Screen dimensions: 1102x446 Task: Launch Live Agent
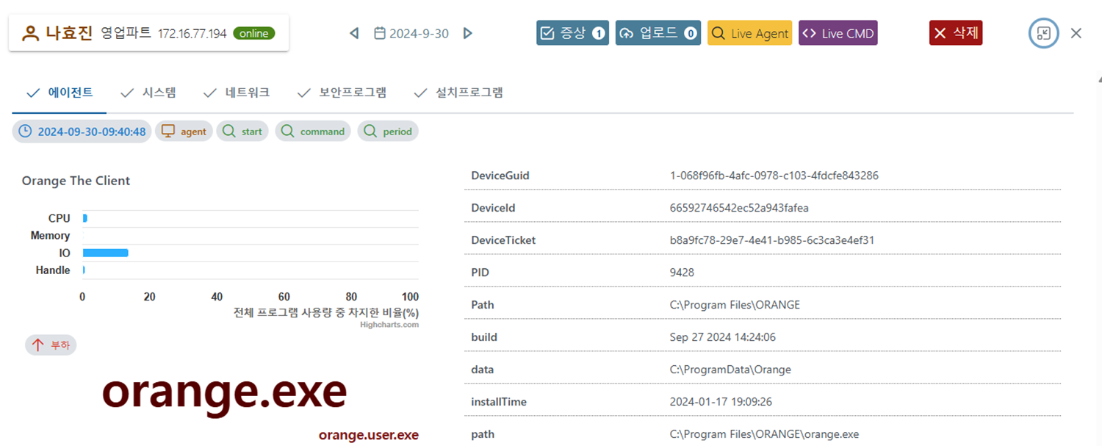(x=749, y=33)
